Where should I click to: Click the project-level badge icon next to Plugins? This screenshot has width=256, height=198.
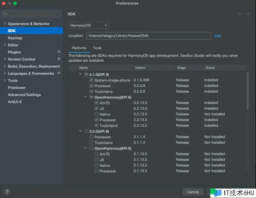tap(59, 52)
